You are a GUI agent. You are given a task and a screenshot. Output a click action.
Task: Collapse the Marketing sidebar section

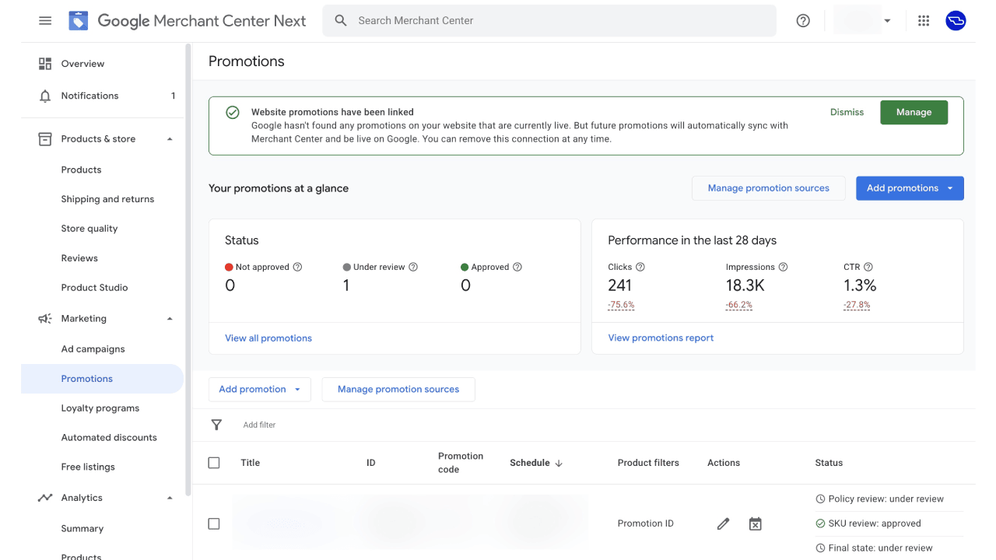pyautogui.click(x=170, y=319)
